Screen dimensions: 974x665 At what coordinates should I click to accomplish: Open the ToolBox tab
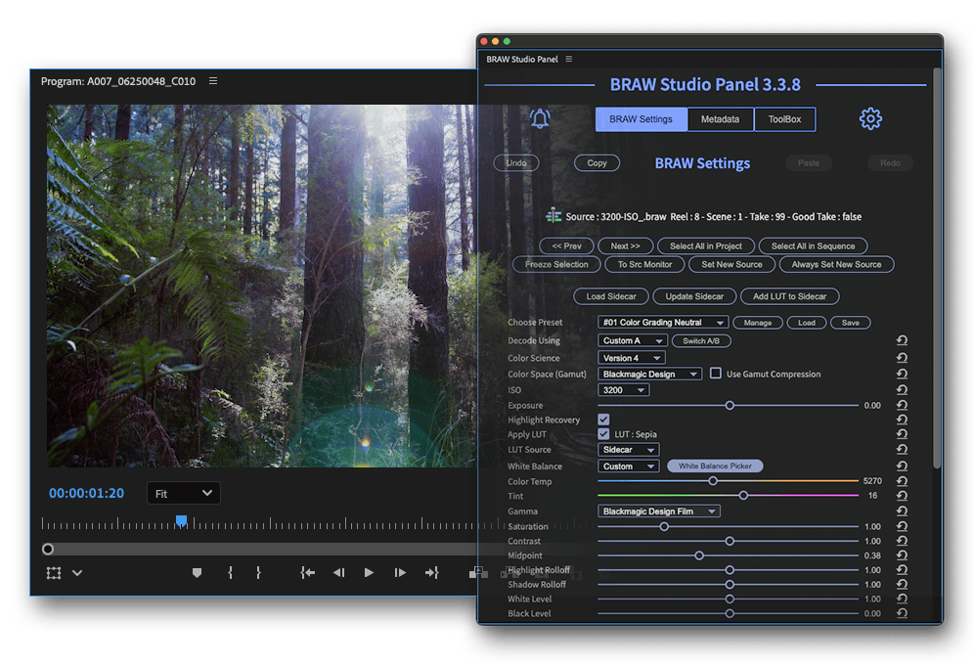click(x=784, y=119)
